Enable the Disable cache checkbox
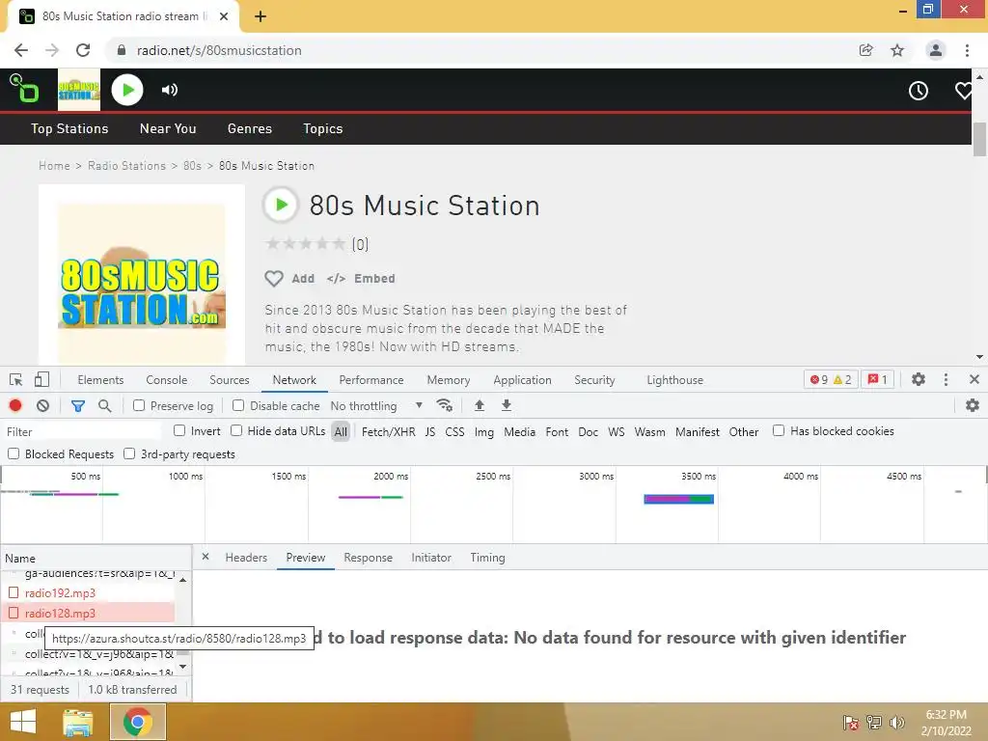 (238, 406)
